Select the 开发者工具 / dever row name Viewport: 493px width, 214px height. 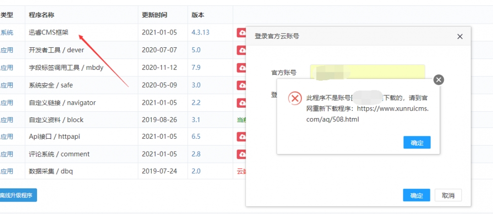[56, 50]
